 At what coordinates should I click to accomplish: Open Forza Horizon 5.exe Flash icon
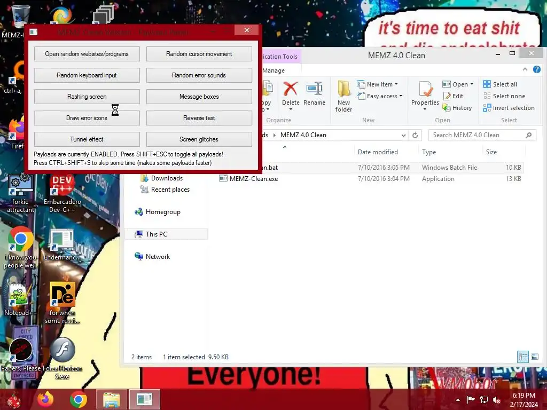(x=62, y=358)
